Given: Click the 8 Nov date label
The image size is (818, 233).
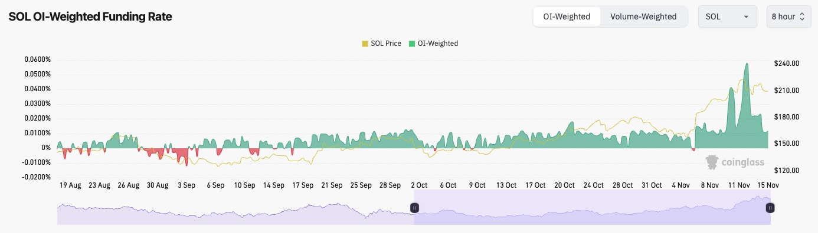Looking at the screenshot, I should [x=709, y=185].
